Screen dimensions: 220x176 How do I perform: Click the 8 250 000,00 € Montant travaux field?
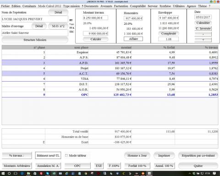coord(95,18)
